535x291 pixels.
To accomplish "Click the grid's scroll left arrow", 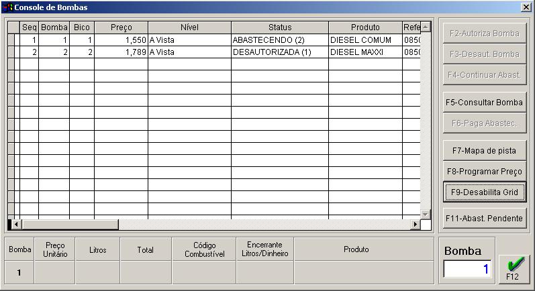I will [16, 224].
